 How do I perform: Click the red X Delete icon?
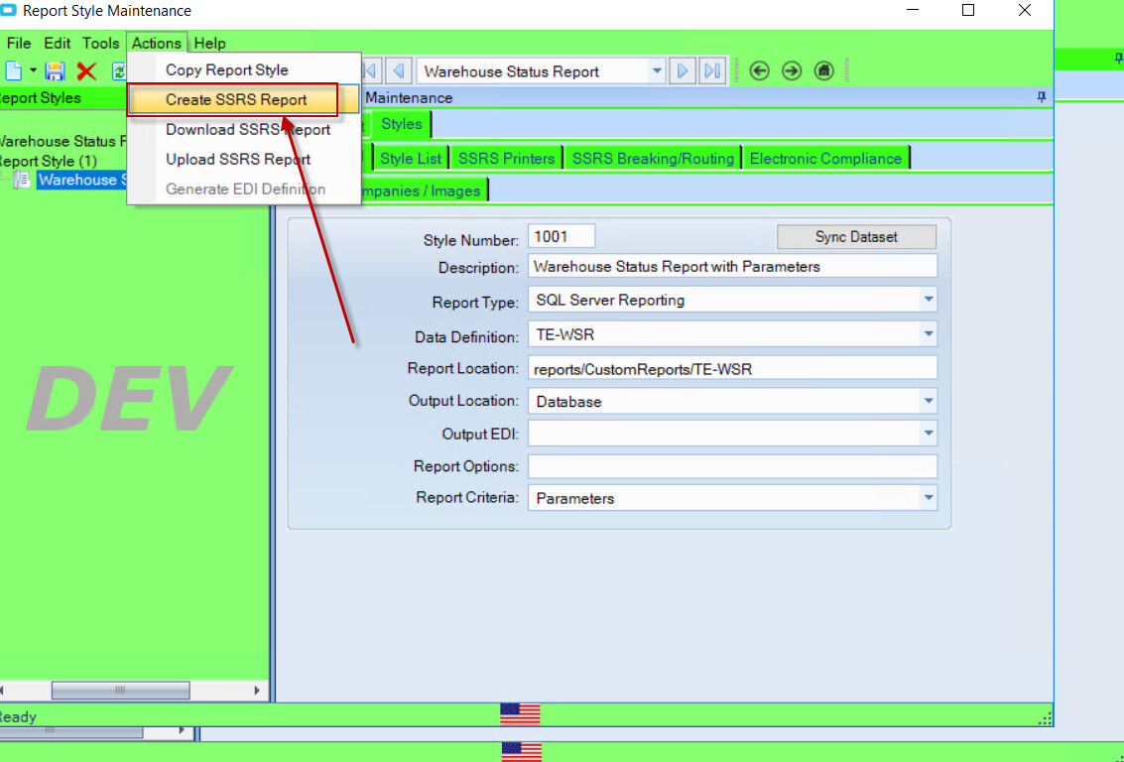86,71
